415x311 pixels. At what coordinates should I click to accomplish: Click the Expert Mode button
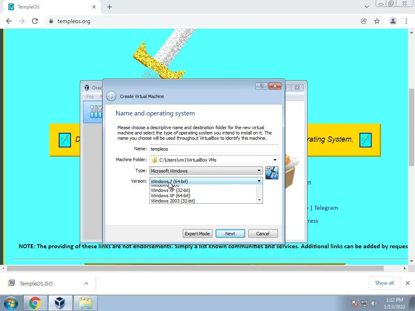pyautogui.click(x=197, y=234)
